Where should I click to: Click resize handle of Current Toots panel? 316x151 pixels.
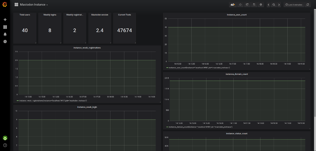(x=135, y=43)
